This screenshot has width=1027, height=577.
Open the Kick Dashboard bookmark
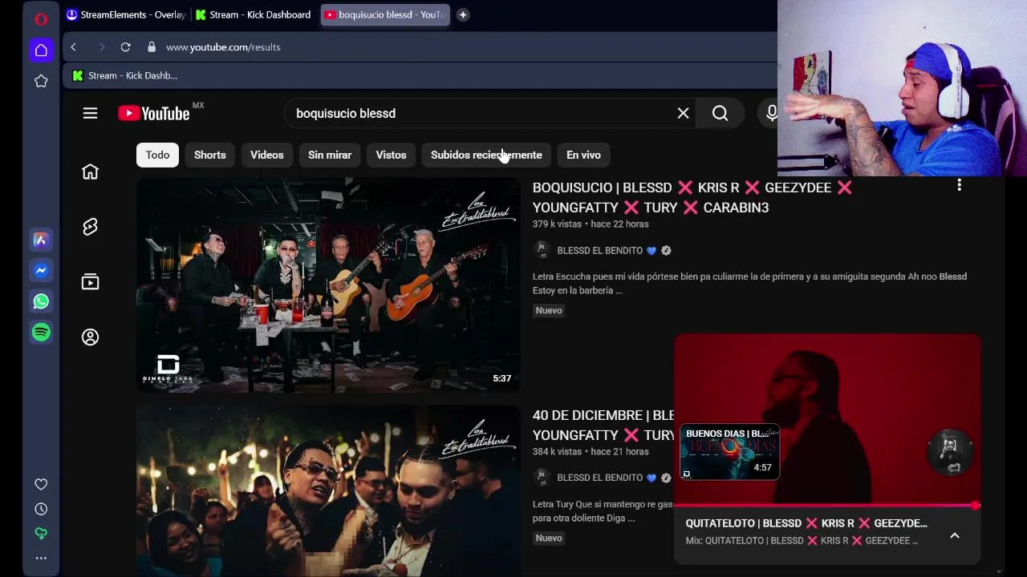click(x=125, y=75)
